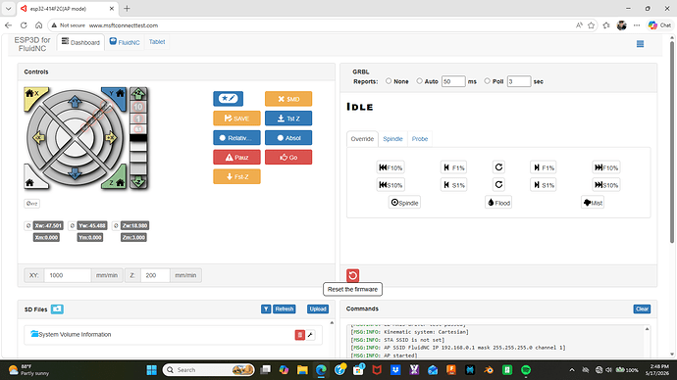677x380 pixels.
Task: Zero the X work coordinate next to Xw
Action: [x=28, y=226]
